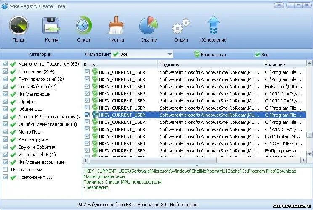
Task: Click the Категории panel header
Action: pyautogui.click(x=40, y=54)
